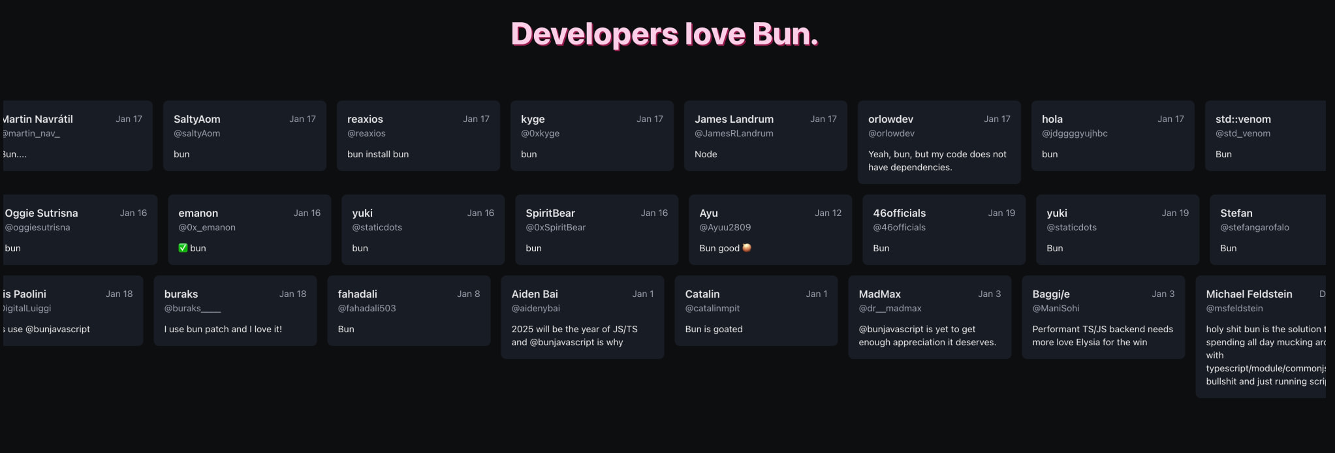Image resolution: width=1335 pixels, height=453 pixels.
Task: Click the @JamesRLandrum handle
Action: [734, 133]
